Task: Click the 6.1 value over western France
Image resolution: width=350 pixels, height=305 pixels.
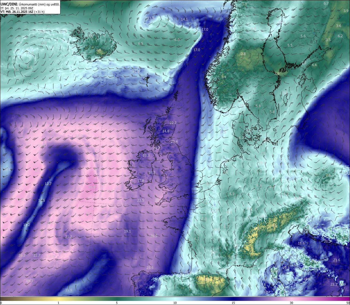Action: (x=197, y=239)
